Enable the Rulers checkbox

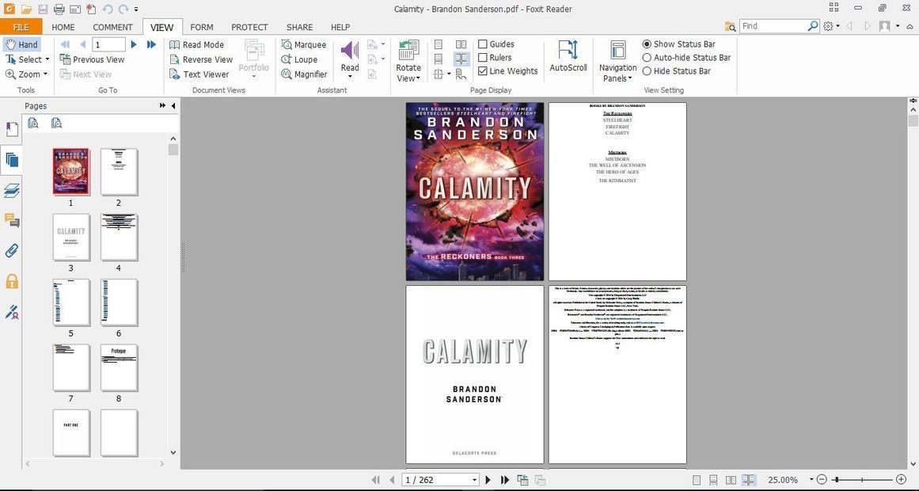coord(483,58)
